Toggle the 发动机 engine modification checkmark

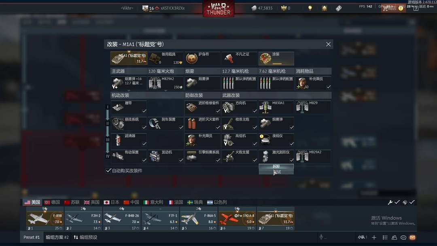tap(181, 160)
